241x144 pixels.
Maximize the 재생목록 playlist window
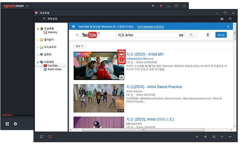[x=225, y=13]
